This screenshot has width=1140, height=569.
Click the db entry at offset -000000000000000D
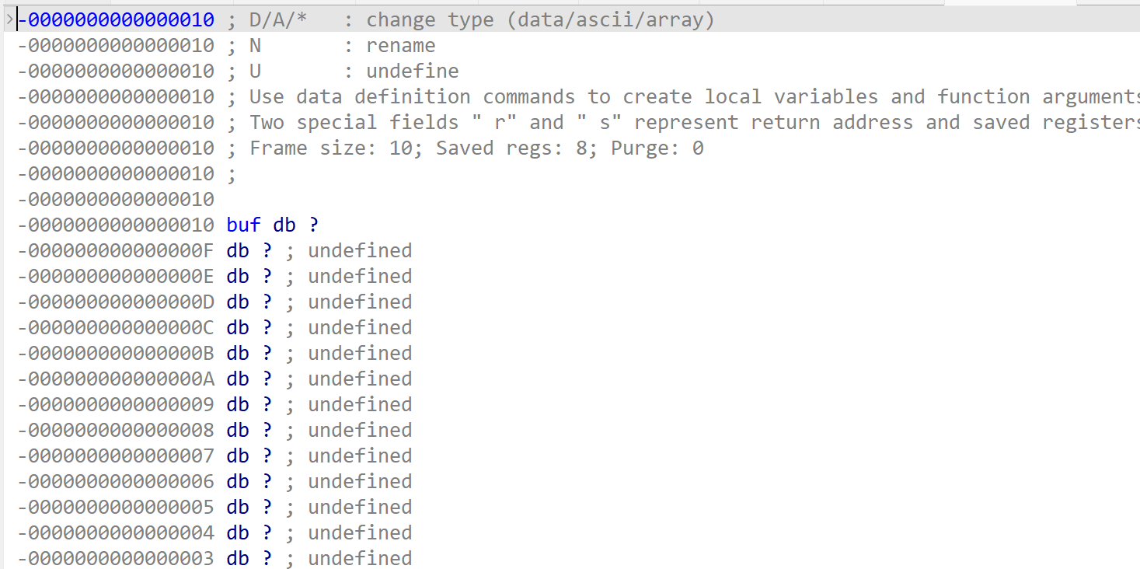point(214,302)
